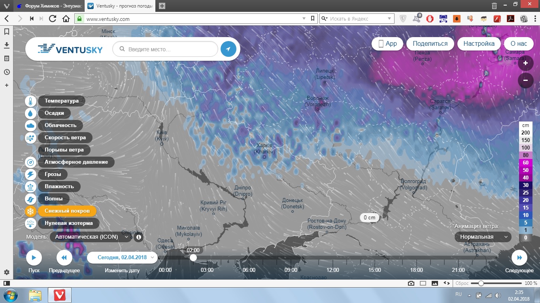
Task: Open the Автоматическая (ICON) model dropdown
Action: click(x=92, y=237)
